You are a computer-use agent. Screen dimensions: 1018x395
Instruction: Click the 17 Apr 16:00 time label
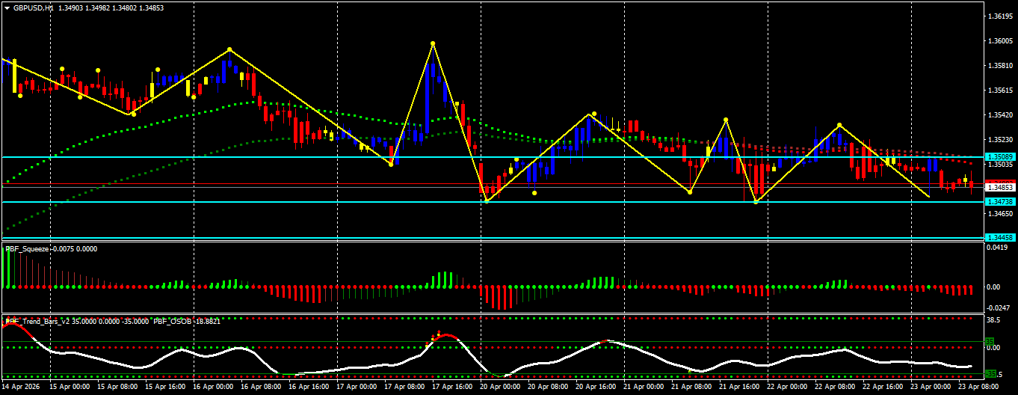point(451,387)
